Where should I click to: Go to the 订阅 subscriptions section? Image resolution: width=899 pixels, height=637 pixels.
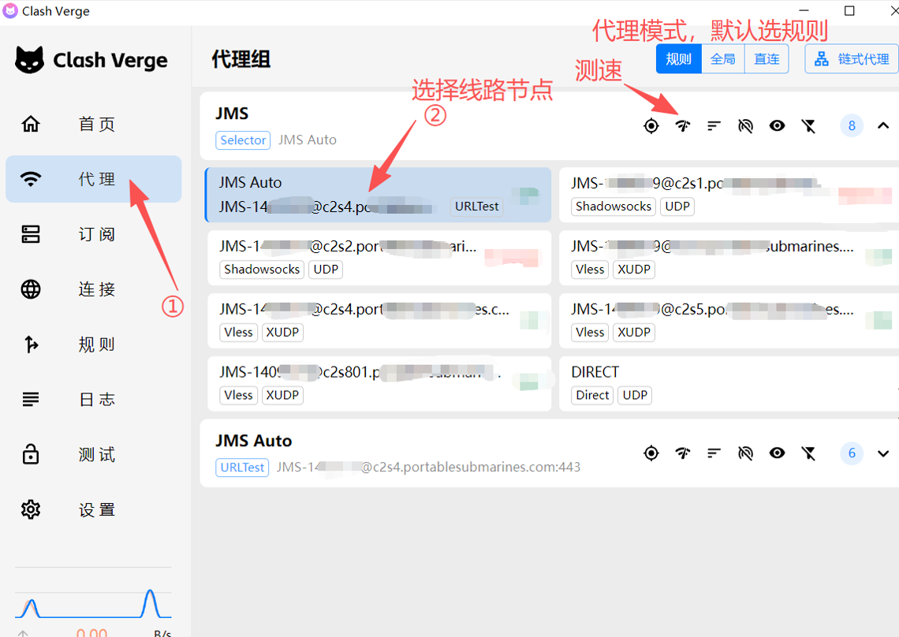pos(94,234)
